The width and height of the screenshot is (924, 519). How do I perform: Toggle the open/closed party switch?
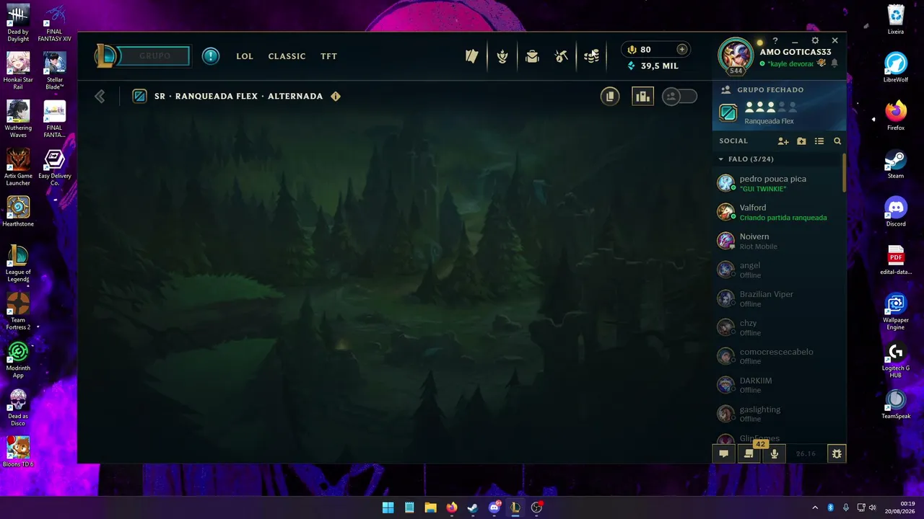[679, 96]
